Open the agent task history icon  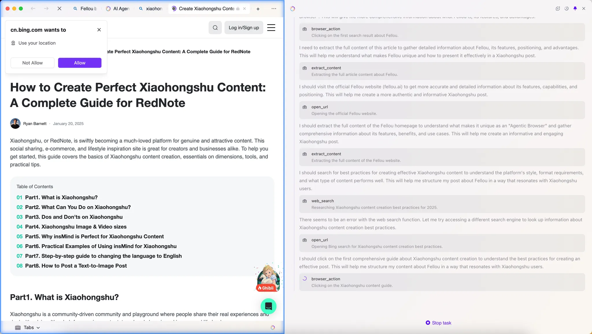(567, 9)
